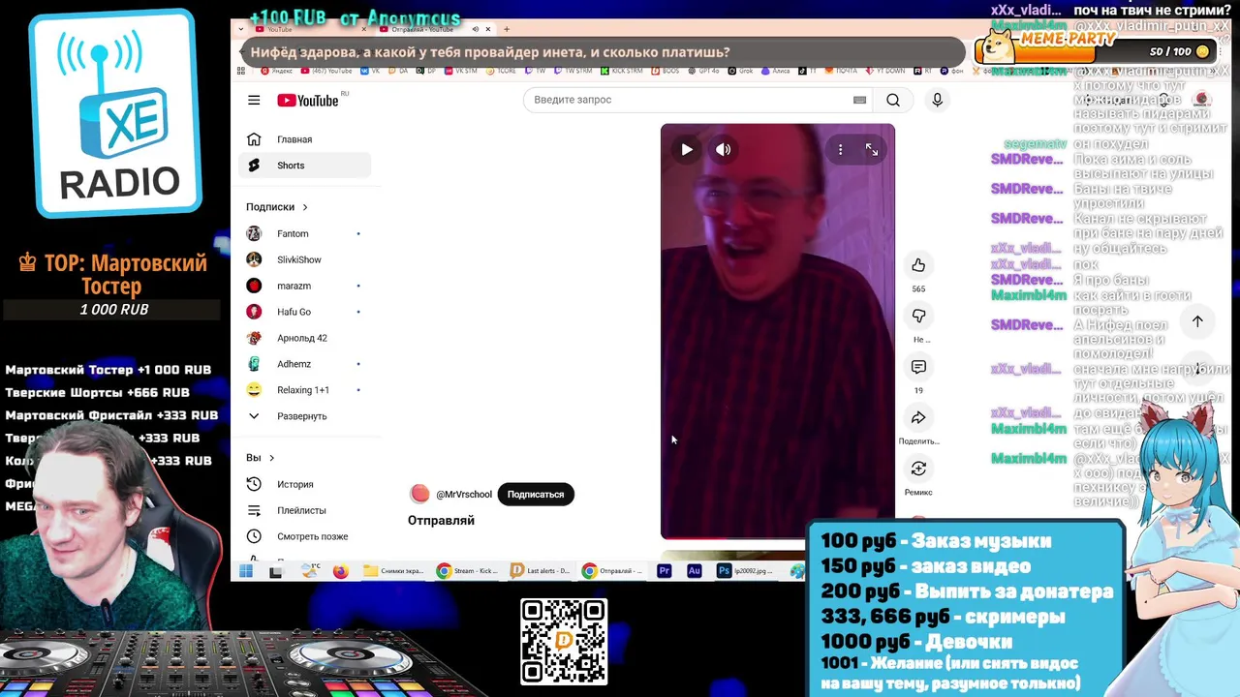Open the @MrVrschool channel link
1240x697 pixels.
point(464,495)
